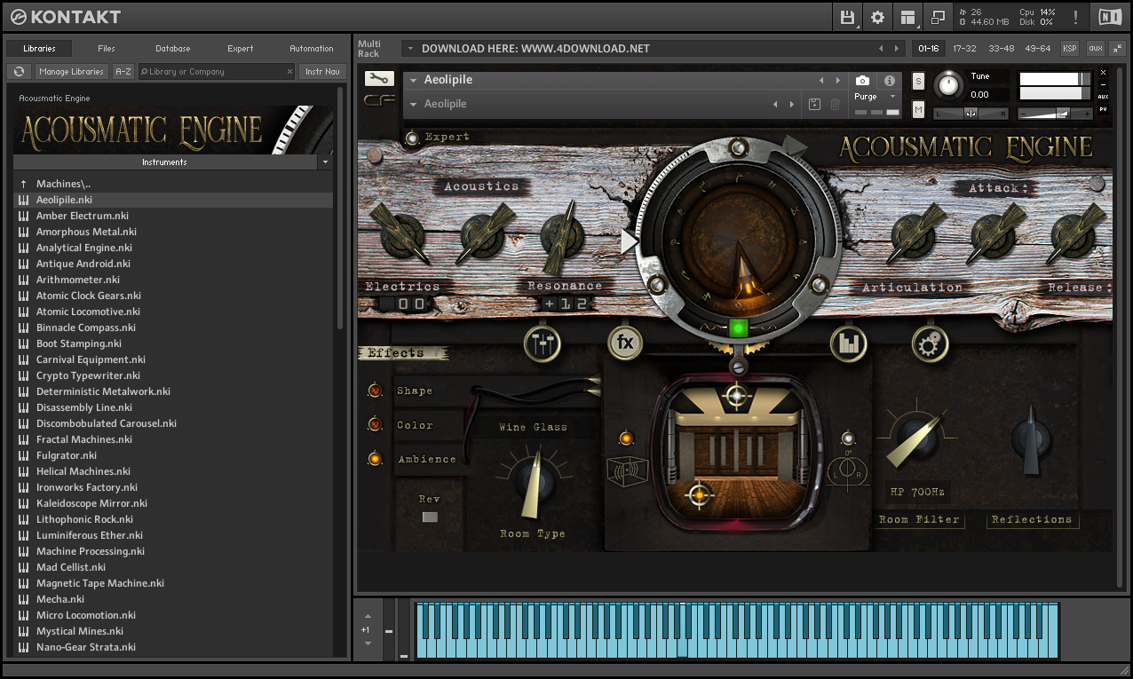Click the delete snapshot trash icon
1133x679 pixels.
(836, 105)
